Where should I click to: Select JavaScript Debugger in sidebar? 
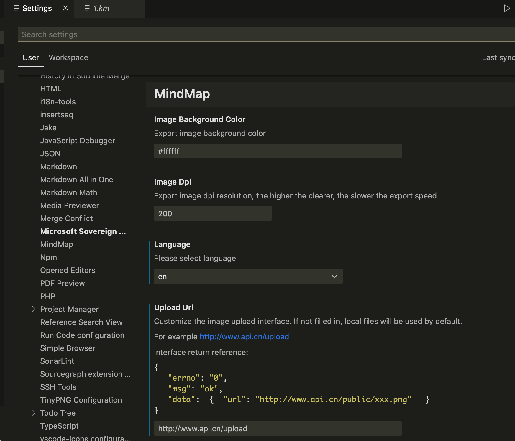[x=78, y=141]
